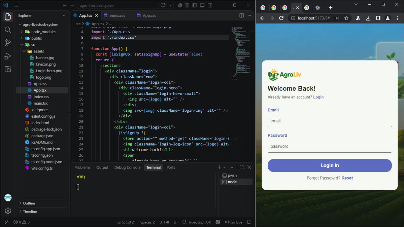404x227 pixels.
Task: Open the browser profile avatar
Action: tap(388, 18)
